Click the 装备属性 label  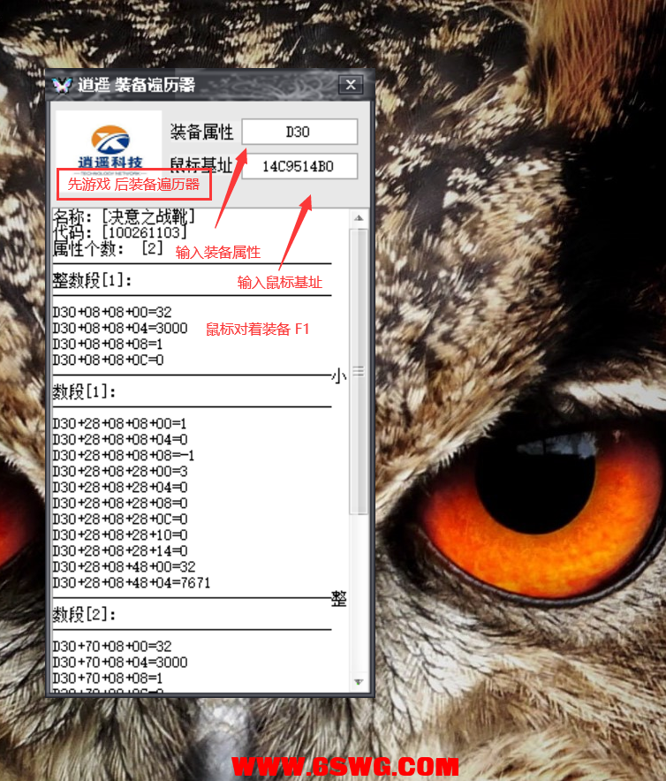click(x=201, y=132)
